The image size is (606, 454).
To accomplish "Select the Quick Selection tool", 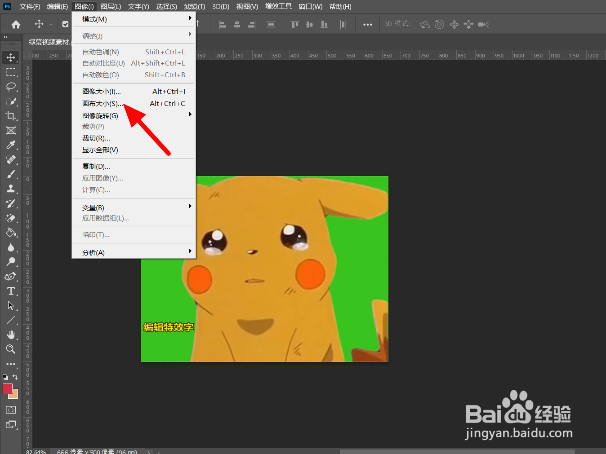I will (11, 101).
